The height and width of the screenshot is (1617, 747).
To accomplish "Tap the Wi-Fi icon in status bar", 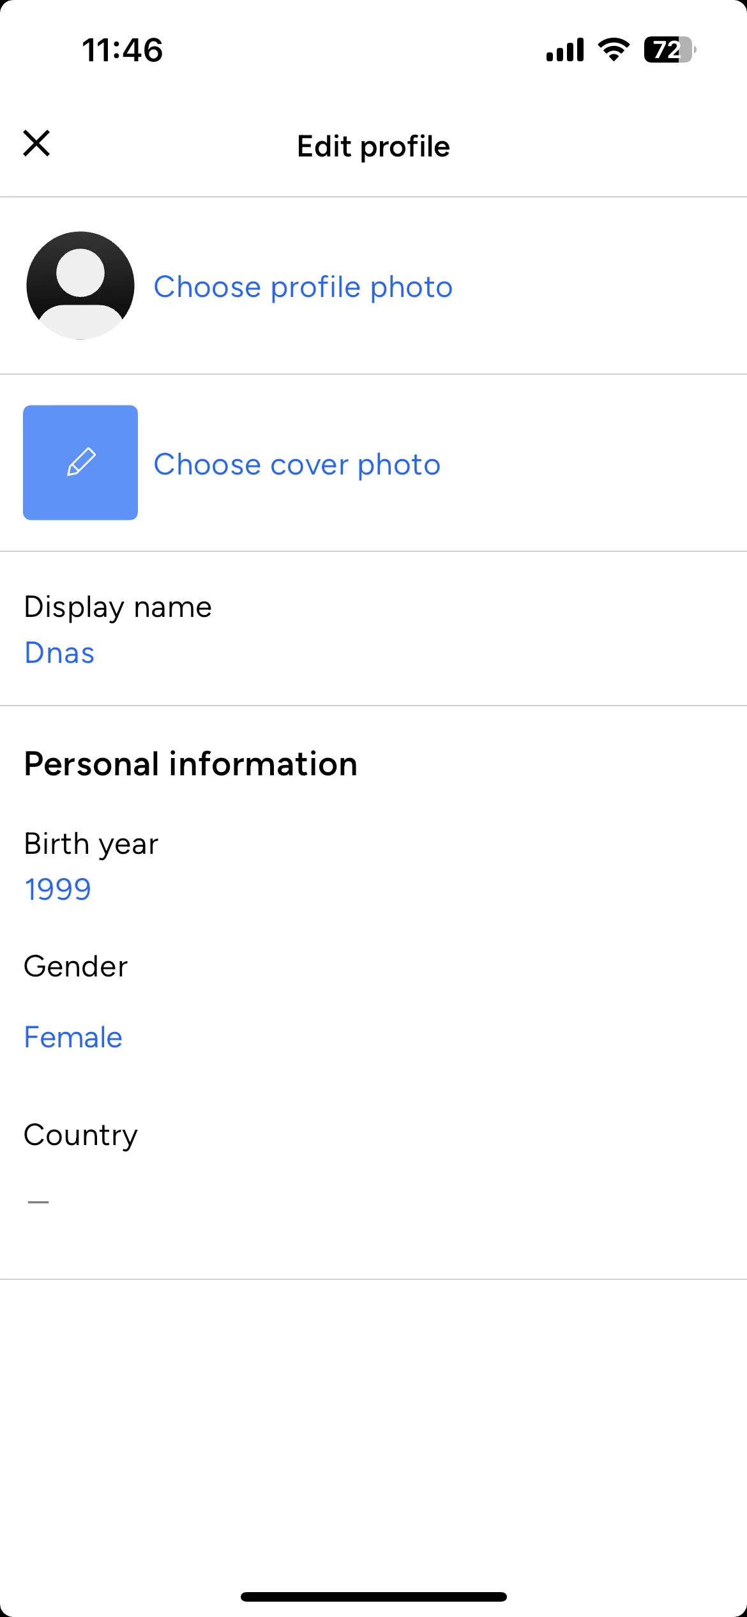I will (614, 50).
